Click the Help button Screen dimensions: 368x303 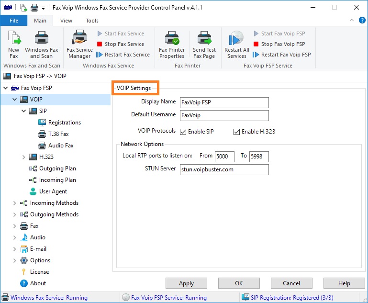tap(344, 283)
